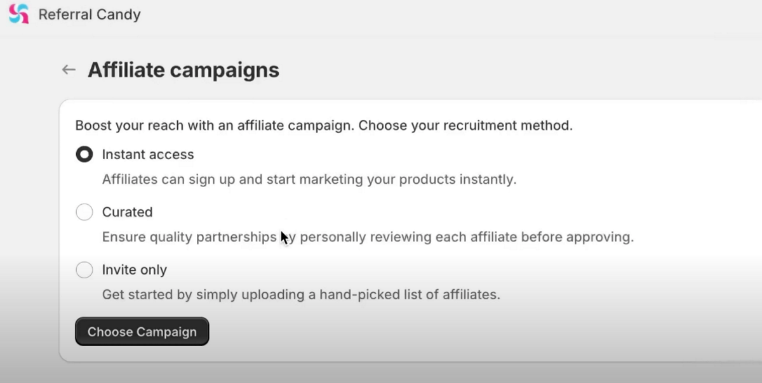Click the Referral Candy app name

click(x=90, y=14)
